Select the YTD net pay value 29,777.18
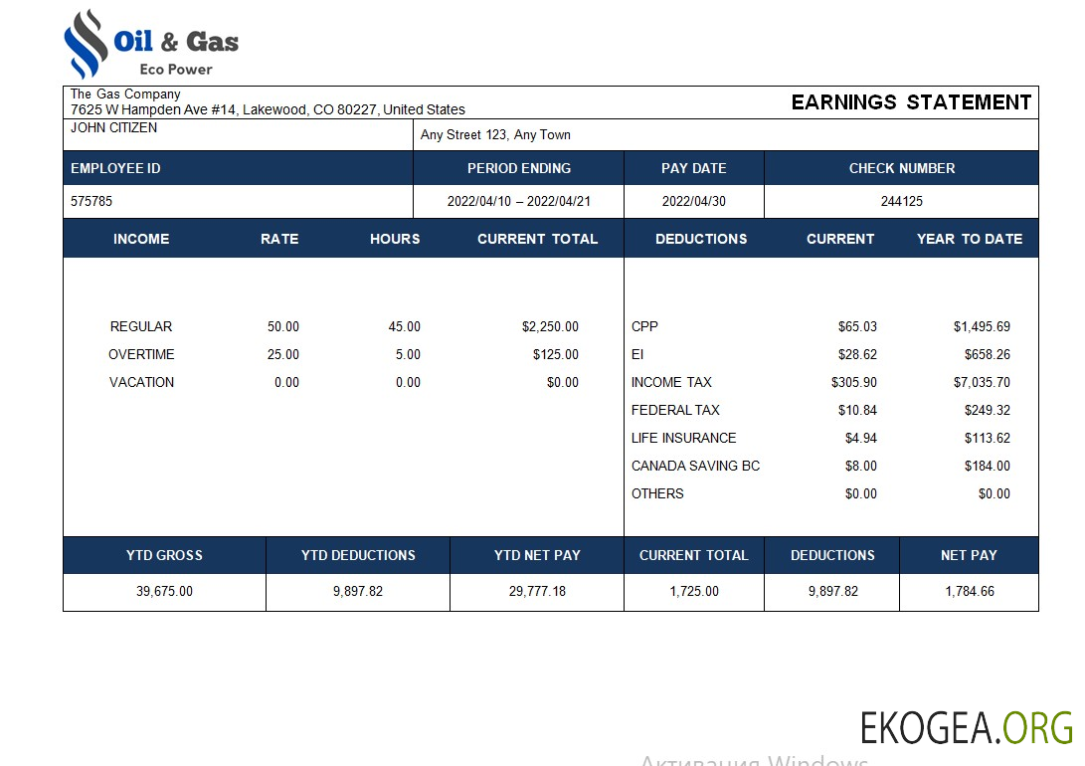This screenshot has height=766, width=1085. pyautogui.click(x=537, y=591)
